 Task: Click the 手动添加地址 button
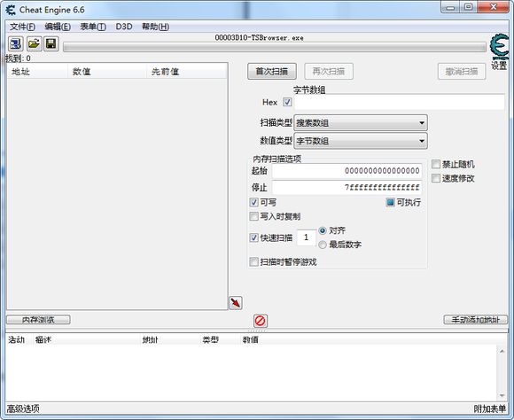[475, 320]
